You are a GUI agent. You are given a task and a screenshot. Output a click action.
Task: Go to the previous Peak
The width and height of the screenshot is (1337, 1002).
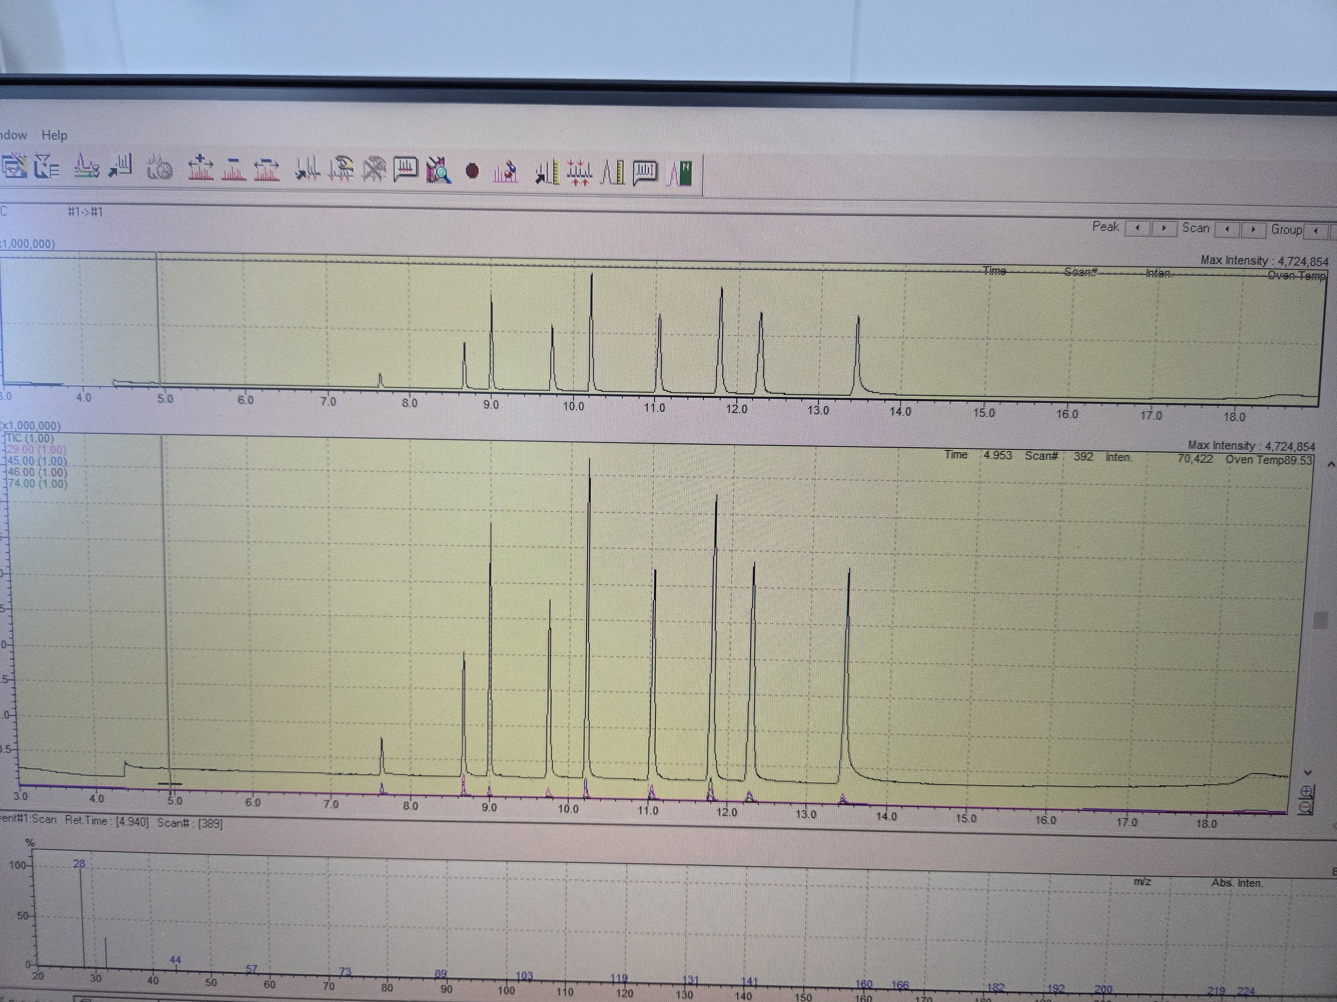click(x=1137, y=228)
